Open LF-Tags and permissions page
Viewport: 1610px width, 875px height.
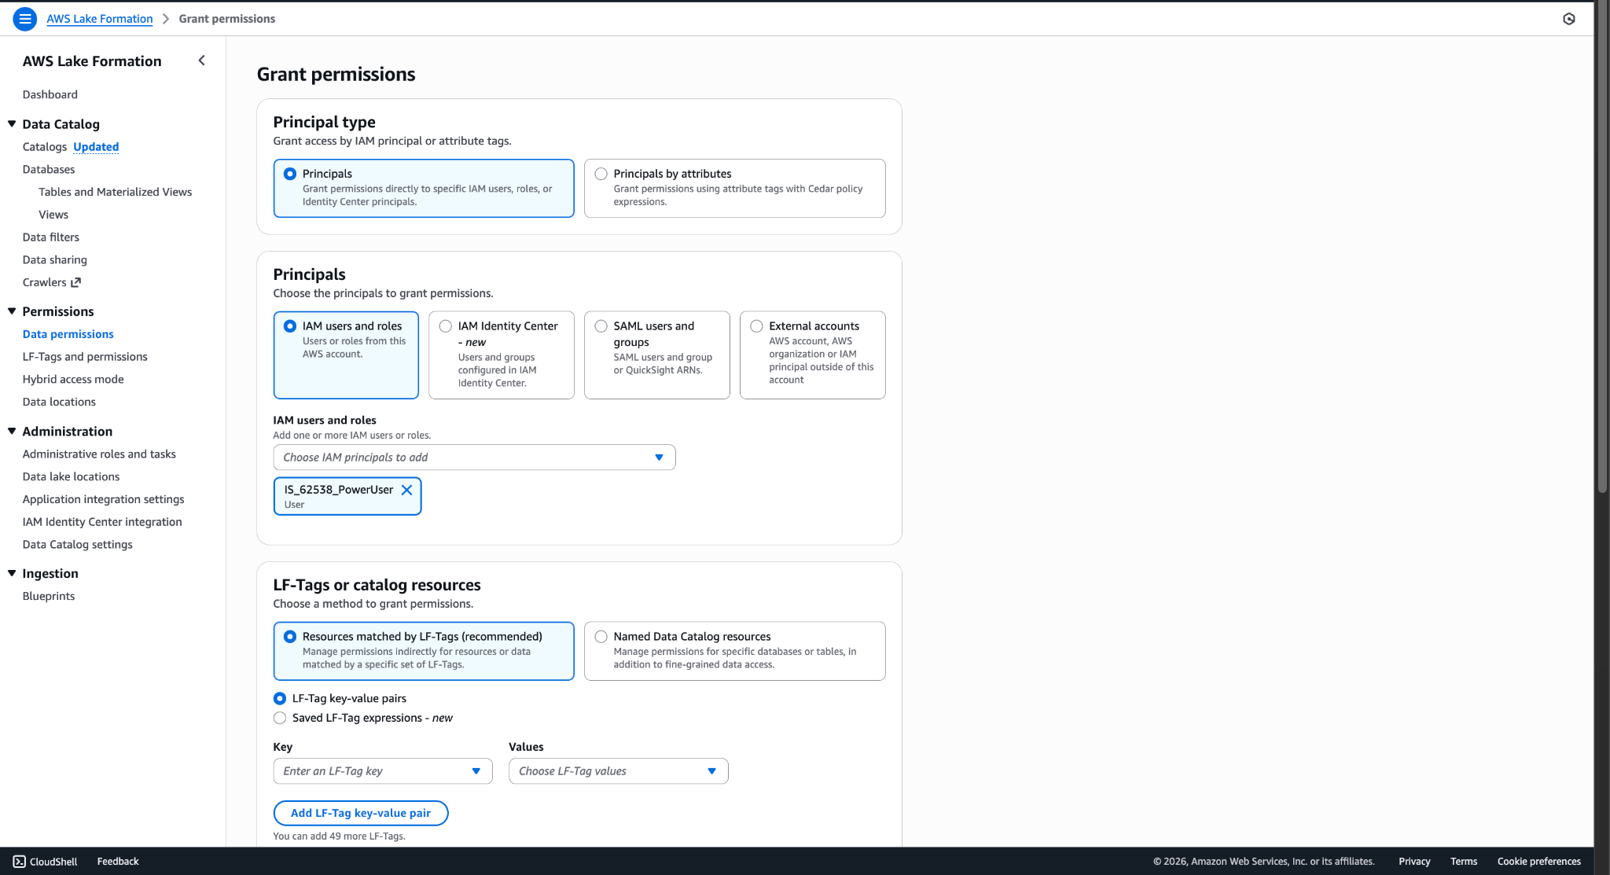[x=85, y=357]
